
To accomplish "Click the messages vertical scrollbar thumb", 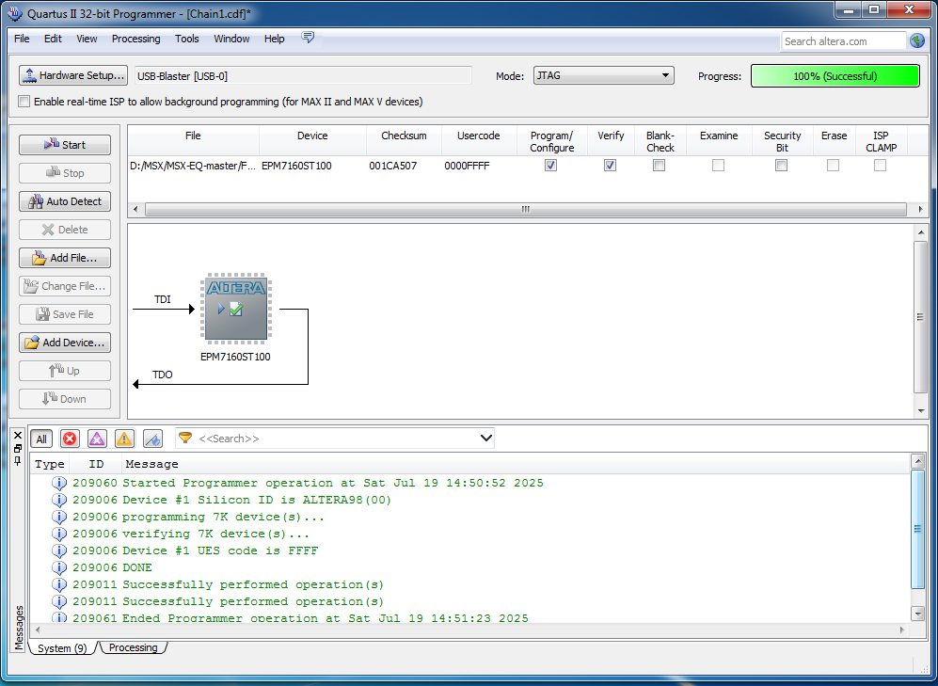I will [x=917, y=528].
